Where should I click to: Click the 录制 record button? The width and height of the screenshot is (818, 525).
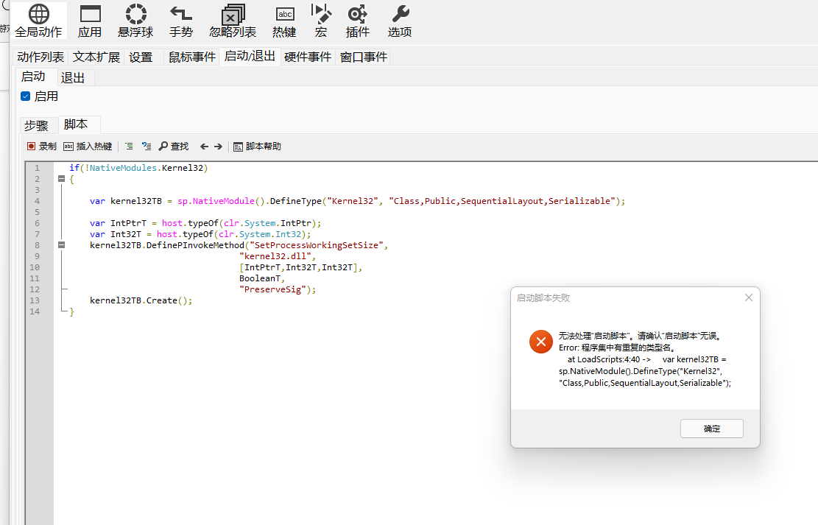pyautogui.click(x=42, y=147)
